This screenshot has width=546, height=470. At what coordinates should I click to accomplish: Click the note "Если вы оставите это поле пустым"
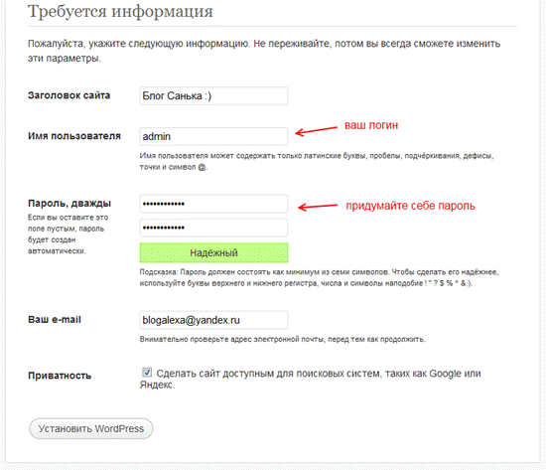click(68, 235)
